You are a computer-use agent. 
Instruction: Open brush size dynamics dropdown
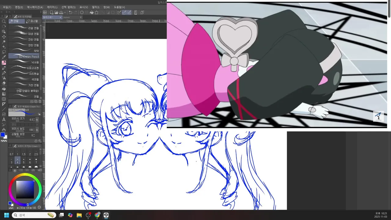pyautogui.click(x=37, y=119)
